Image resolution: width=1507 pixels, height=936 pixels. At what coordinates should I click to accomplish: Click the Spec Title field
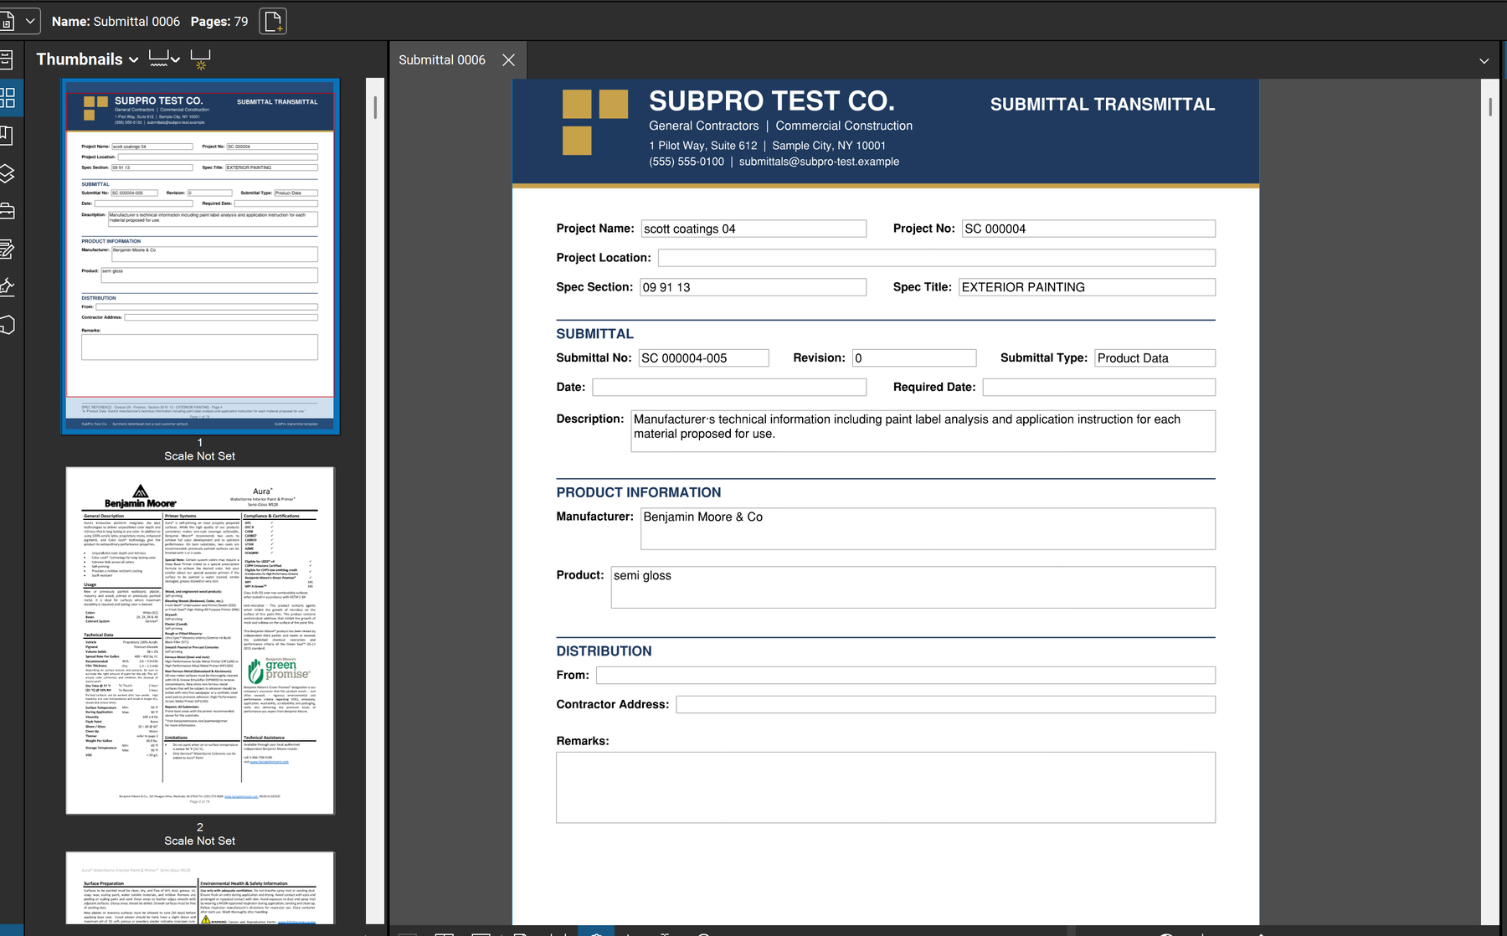point(1087,287)
